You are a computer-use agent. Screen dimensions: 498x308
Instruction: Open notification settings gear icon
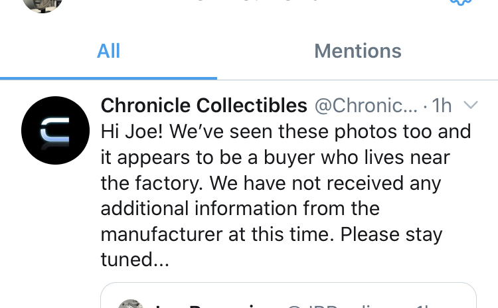click(461, 3)
